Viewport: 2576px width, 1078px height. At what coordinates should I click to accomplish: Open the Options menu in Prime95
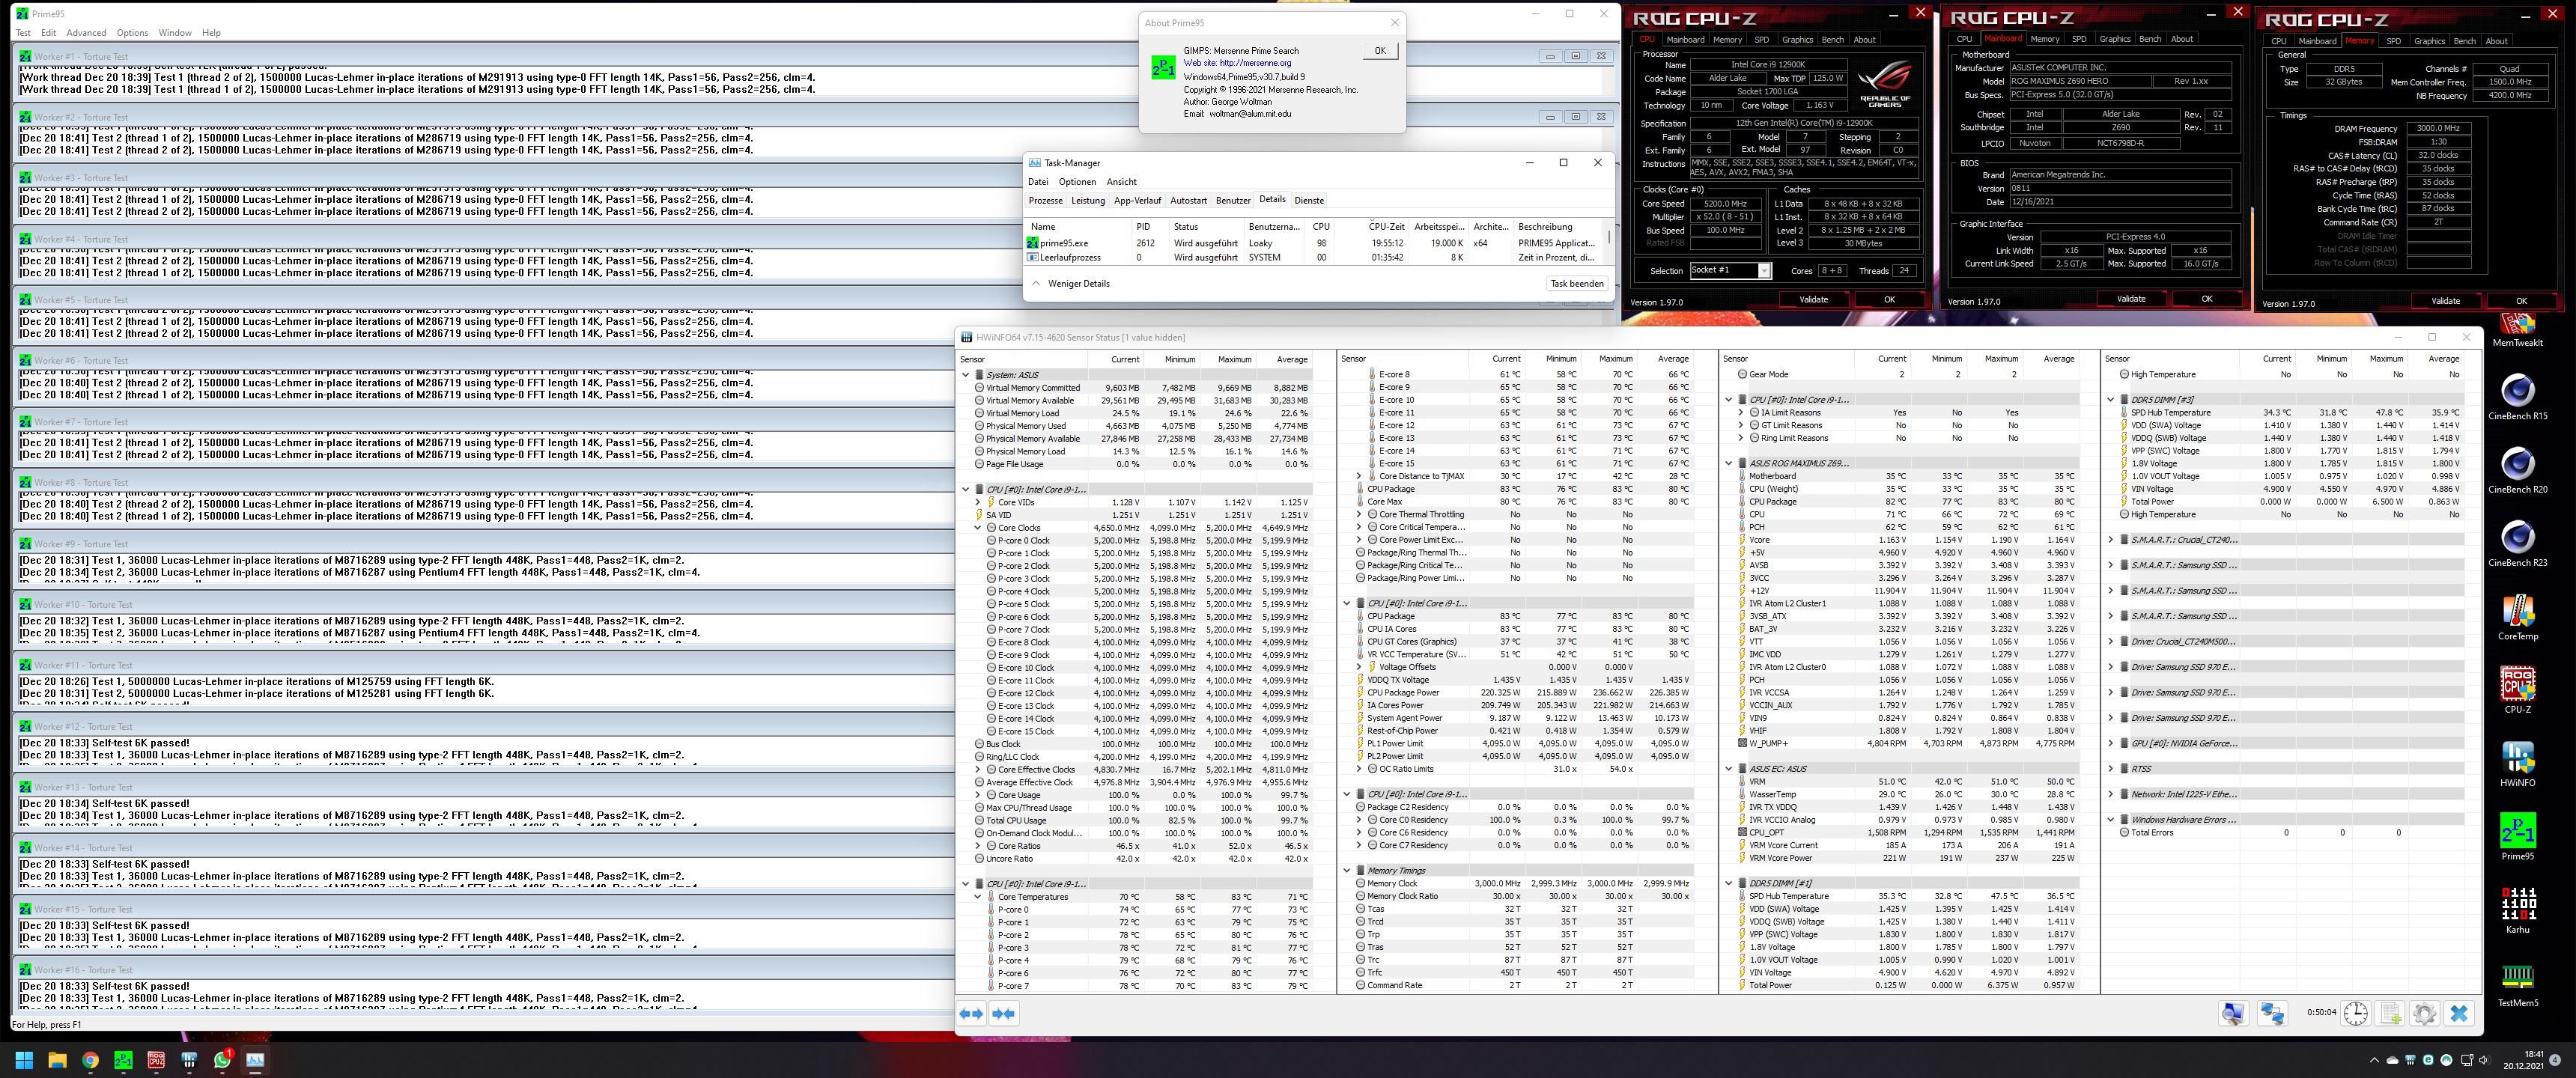pos(132,33)
